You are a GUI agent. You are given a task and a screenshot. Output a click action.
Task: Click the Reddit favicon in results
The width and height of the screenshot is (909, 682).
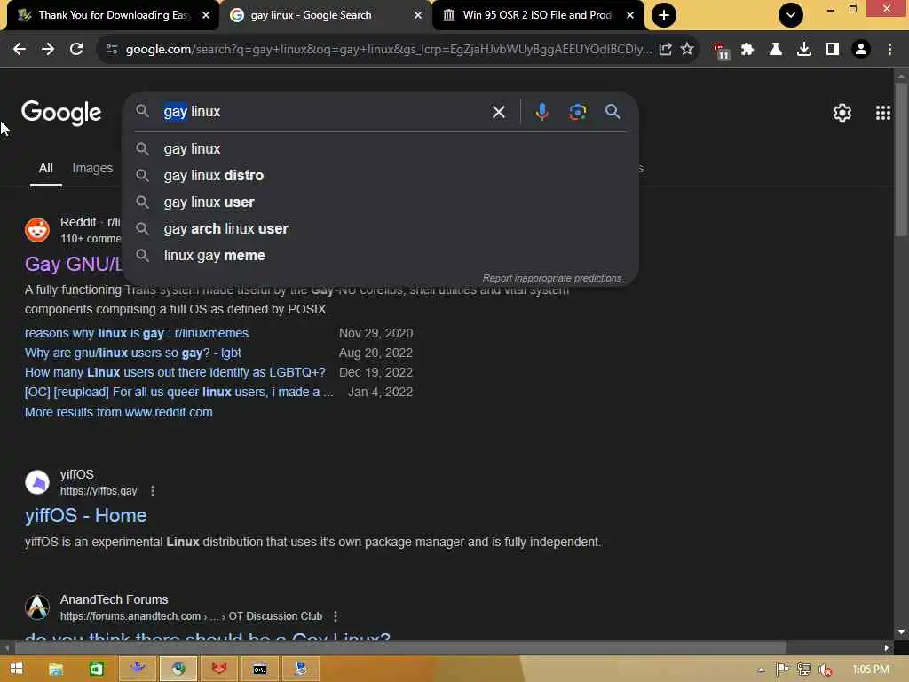point(37,230)
